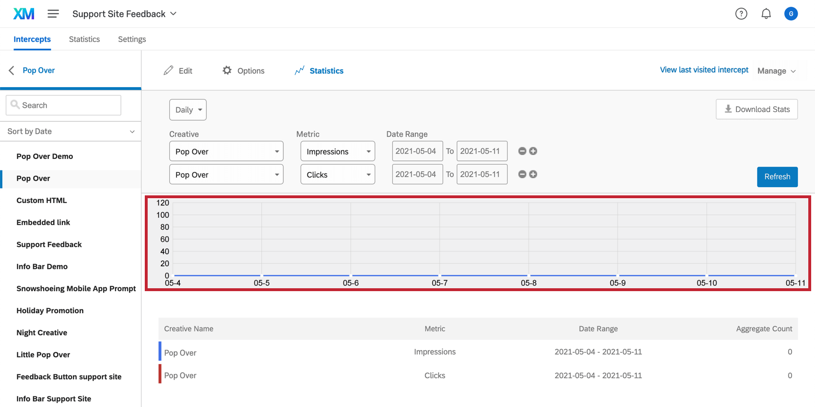This screenshot has height=407, width=815.
Task: Click the Refresh button
Action: click(777, 177)
